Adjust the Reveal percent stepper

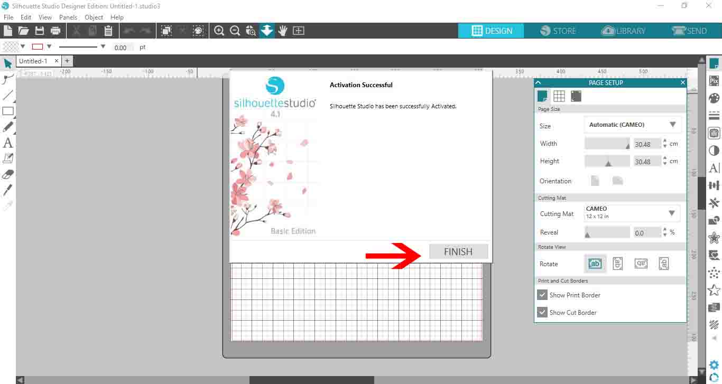pyautogui.click(x=665, y=232)
